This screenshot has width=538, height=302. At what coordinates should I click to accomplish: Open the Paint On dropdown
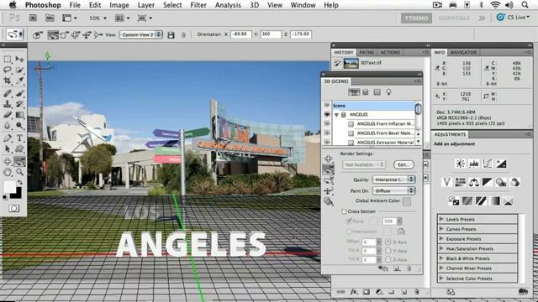point(393,190)
